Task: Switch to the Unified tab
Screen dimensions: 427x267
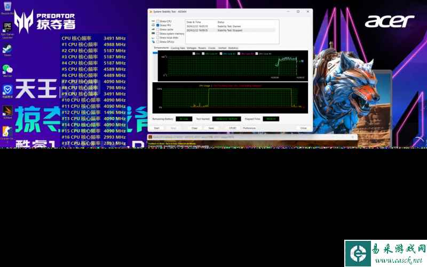Action: click(222, 48)
